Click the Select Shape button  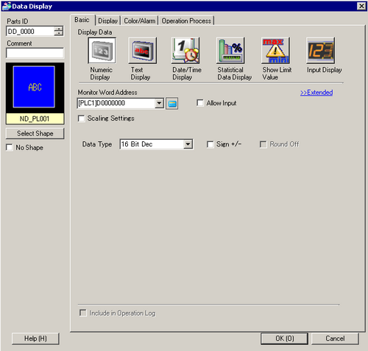click(35, 133)
